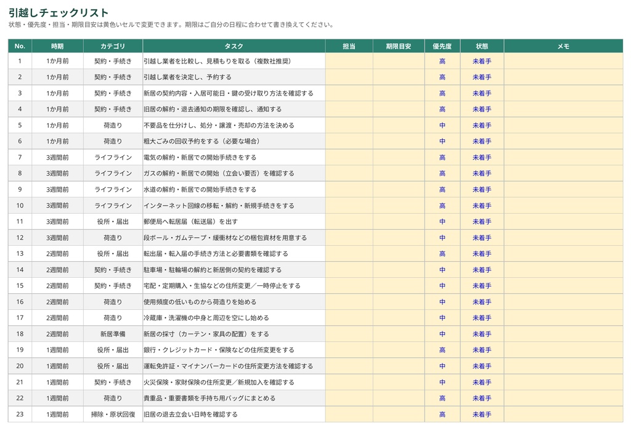Click category 荷造り in row 6

click(x=113, y=141)
